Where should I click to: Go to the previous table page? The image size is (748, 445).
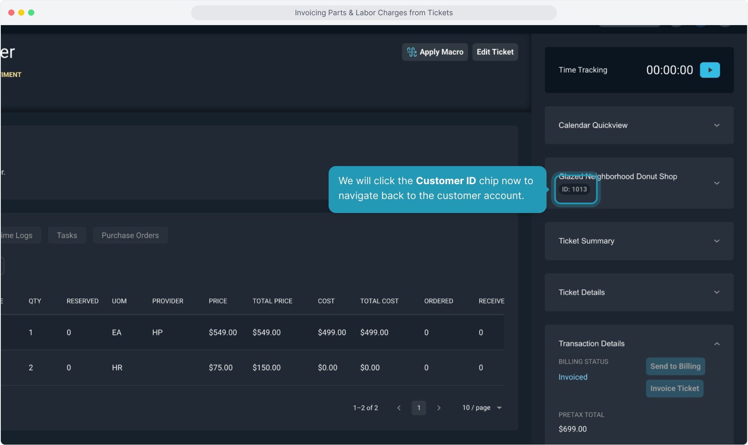pos(399,408)
